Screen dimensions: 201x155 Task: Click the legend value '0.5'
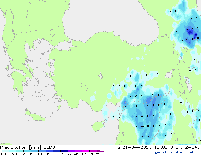tap(11, 154)
